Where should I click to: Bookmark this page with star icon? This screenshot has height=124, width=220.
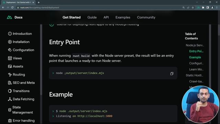(x=193, y=8)
